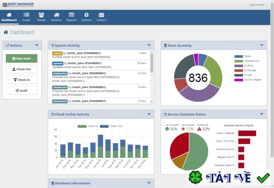Click the New Asset button

point(22,58)
